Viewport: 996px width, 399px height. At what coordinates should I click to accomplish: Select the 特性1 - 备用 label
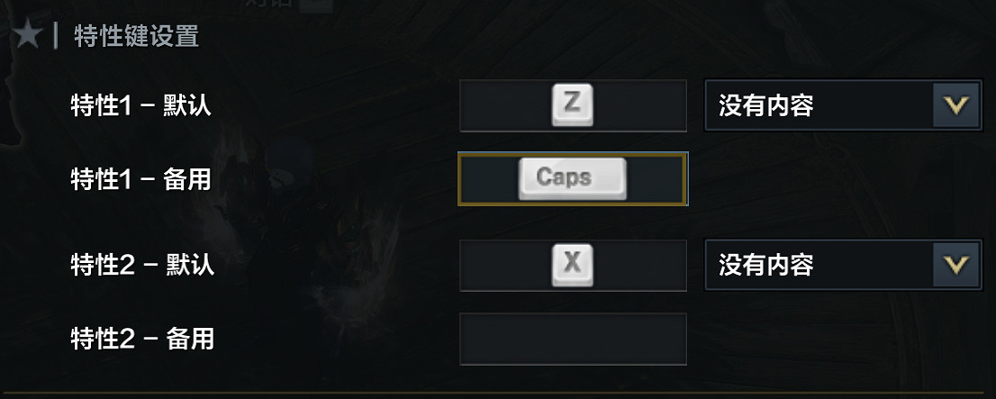click(140, 179)
